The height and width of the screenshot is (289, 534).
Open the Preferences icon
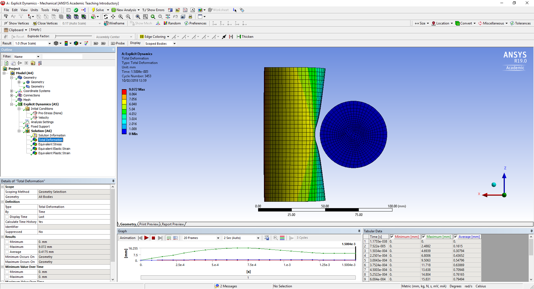(186, 23)
